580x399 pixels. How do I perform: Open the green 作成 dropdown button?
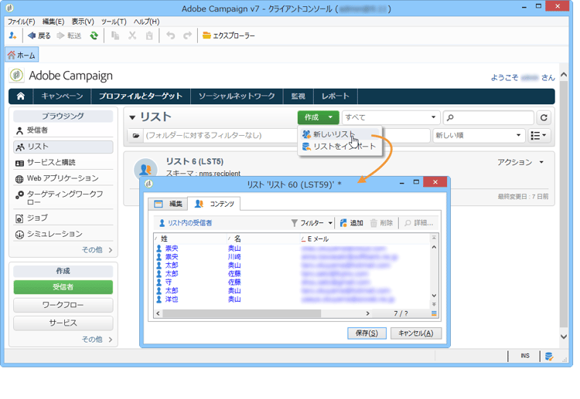pos(318,117)
